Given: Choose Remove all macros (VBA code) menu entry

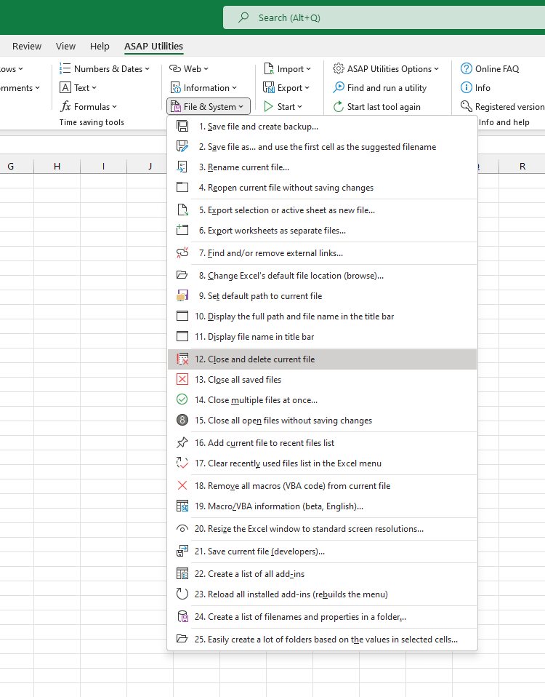Looking at the screenshot, I should click(x=322, y=486).
